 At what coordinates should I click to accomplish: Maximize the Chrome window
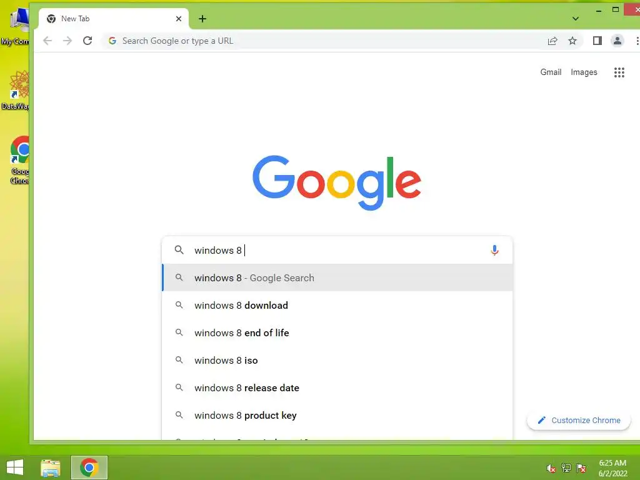pos(616,10)
